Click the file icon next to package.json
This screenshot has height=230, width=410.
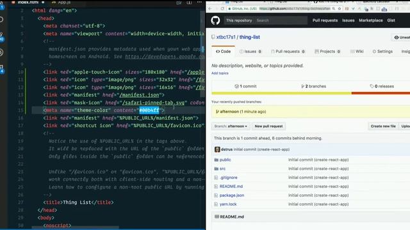click(x=216, y=195)
